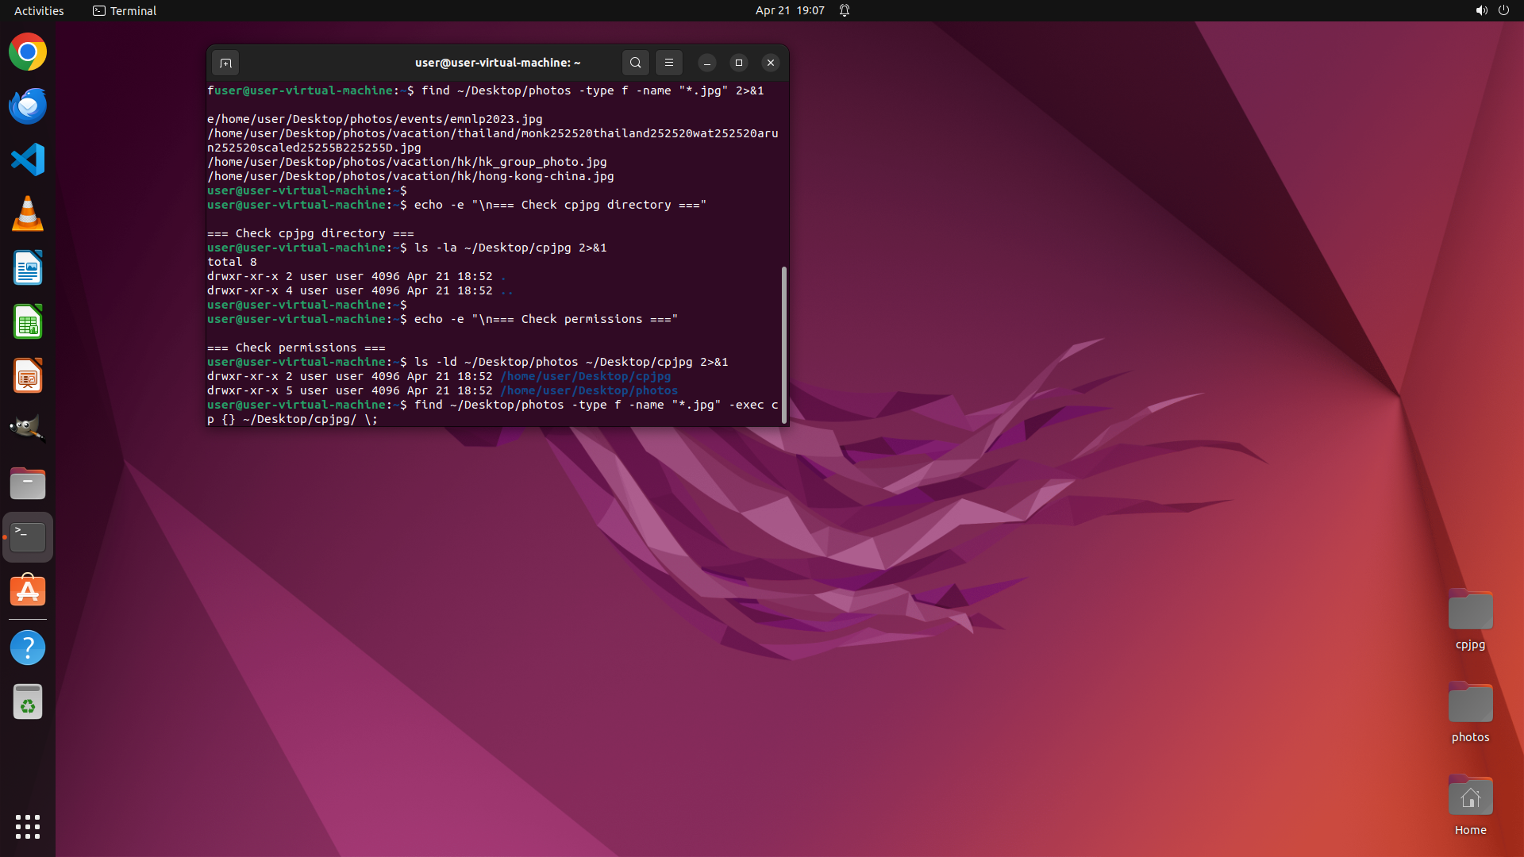Open a new terminal tab
Image resolution: width=1524 pixels, height=857 pixels.
tap(225, 63)
